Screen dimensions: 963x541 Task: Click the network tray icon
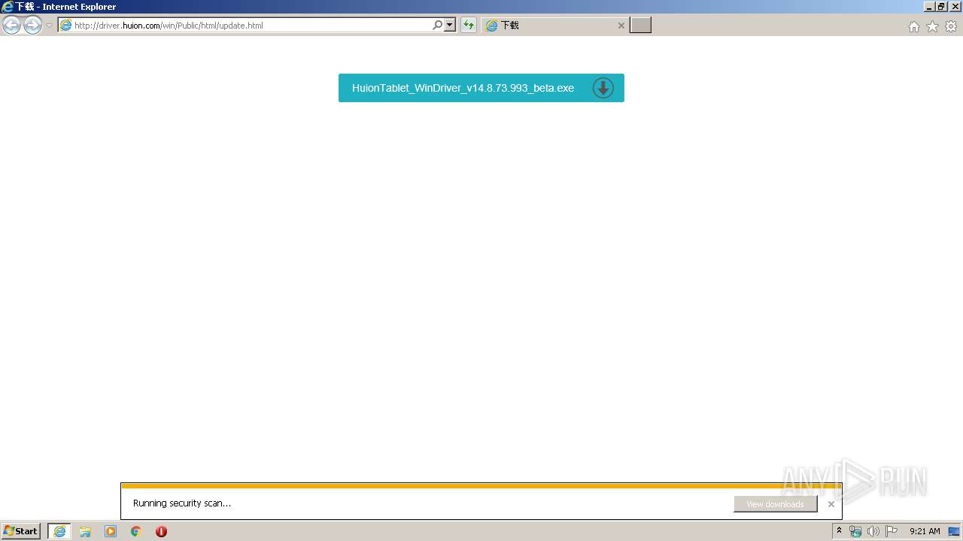coord(855,531)
